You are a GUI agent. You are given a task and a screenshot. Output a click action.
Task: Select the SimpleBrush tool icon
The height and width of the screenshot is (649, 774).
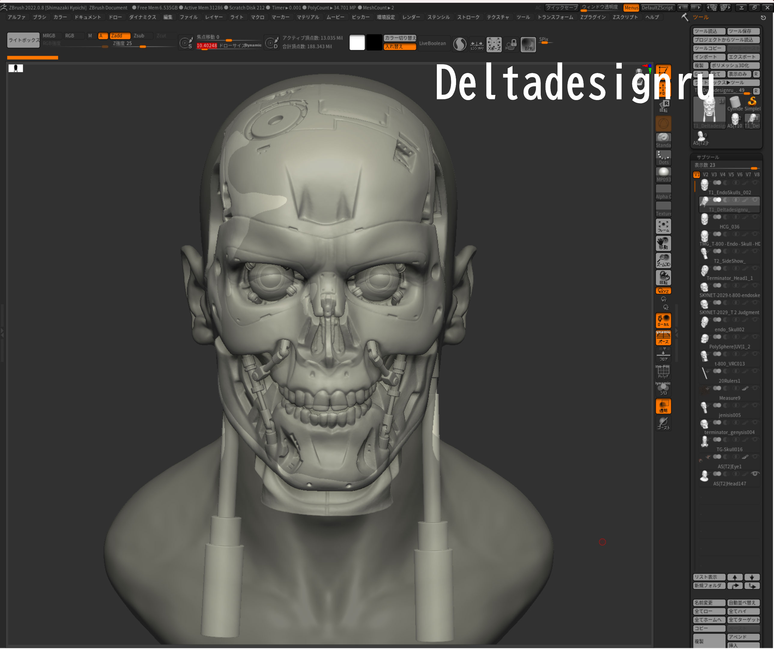pyautogui.click(x=752, y=104)
